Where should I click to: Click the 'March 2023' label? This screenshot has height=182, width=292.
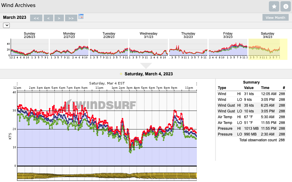point(15,17)
